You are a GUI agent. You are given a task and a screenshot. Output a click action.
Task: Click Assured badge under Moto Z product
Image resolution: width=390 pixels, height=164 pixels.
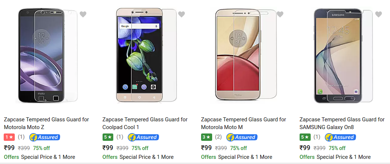tap(45, 137)
